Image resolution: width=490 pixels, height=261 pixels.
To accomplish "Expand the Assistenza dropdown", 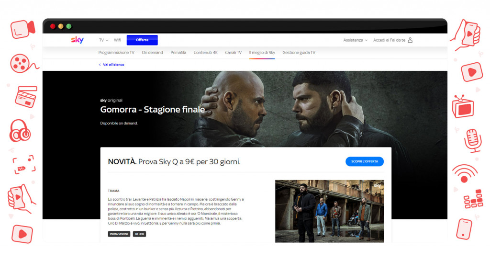I will (x=356, y=40).
